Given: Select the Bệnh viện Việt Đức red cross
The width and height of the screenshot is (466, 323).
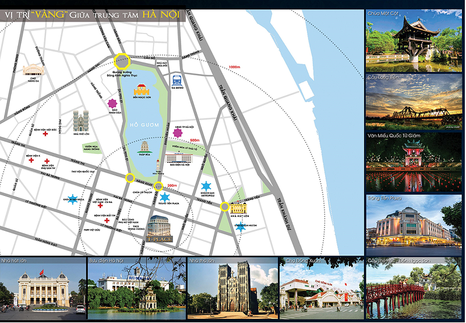Looking at the screenshot, I should click(45, 134).
